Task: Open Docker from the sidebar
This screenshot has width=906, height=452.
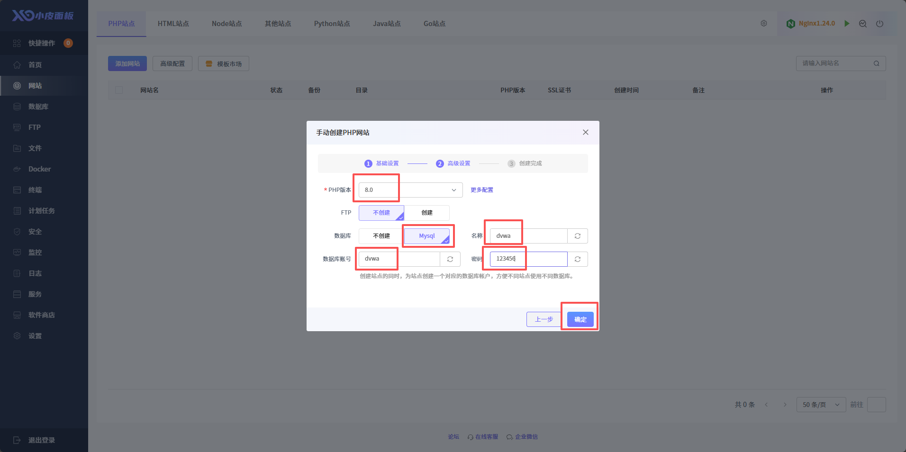Action: point(39,169)
